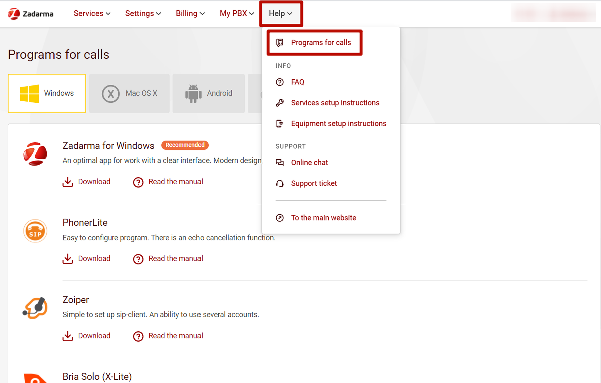Click the Zadarma for Windows app icon

coord(35,154)
